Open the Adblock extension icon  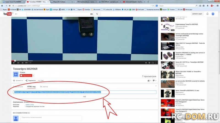pos(211,6)
